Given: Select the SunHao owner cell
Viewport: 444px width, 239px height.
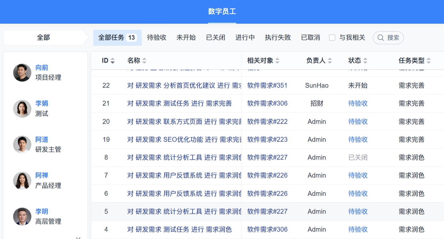Looking at the screenshot, I should point(317,85).
